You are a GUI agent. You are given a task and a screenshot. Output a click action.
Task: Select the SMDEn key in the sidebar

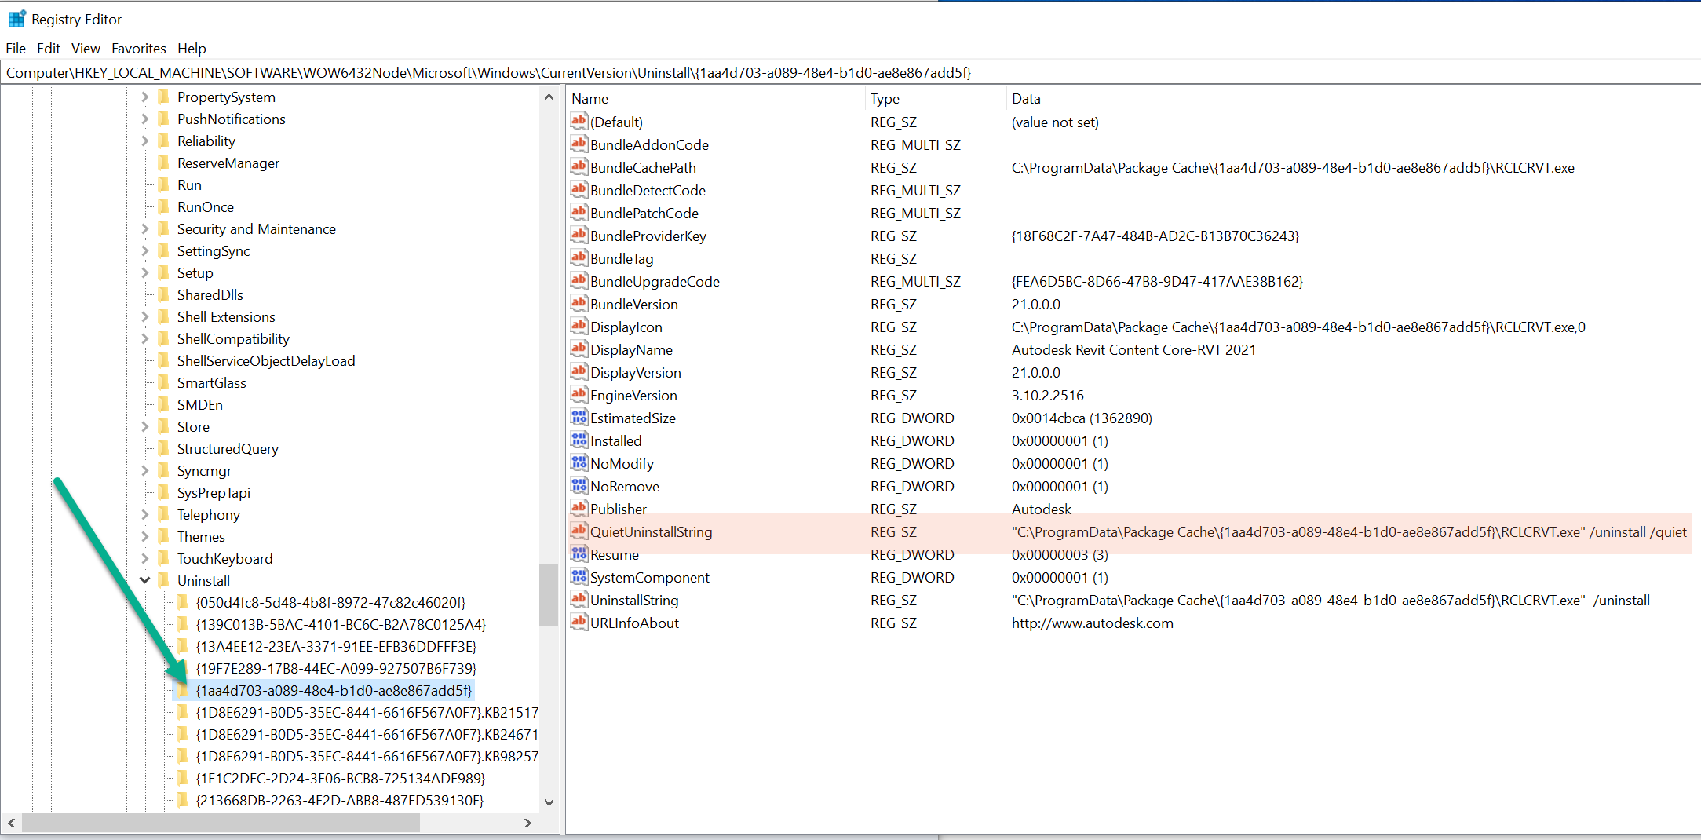(199, 404)
